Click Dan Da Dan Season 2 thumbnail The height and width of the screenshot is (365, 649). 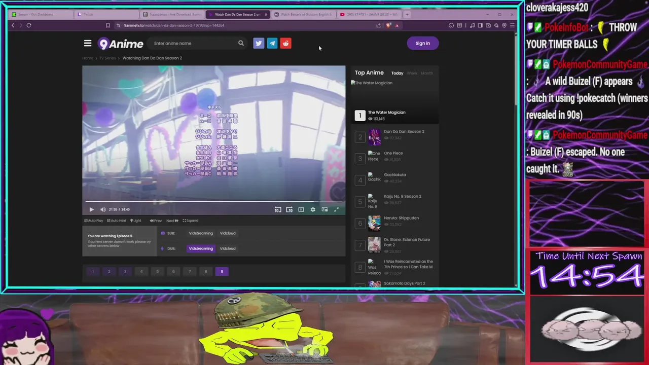[374, 137]
